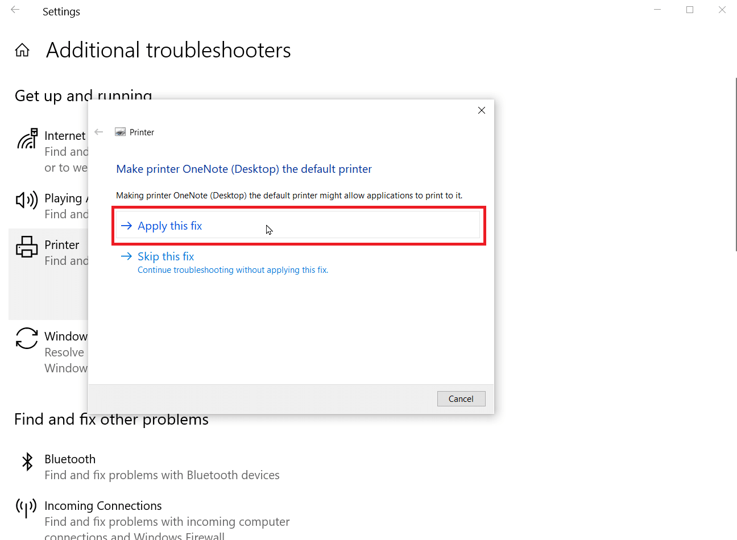The image size is (737, 540).
Task: Click the Incoming Connections antenna icon
Action: tap(26, 508)
